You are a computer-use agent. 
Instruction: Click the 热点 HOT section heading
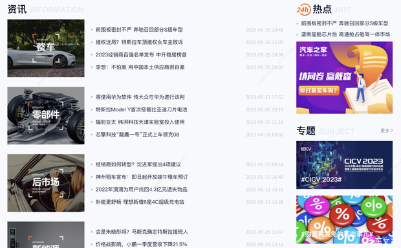(332, 10)
